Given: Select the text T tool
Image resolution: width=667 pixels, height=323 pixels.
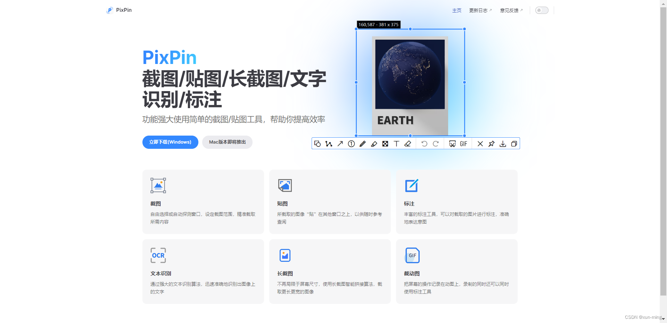Looking at the screenshot, I should tap(396, 144).
